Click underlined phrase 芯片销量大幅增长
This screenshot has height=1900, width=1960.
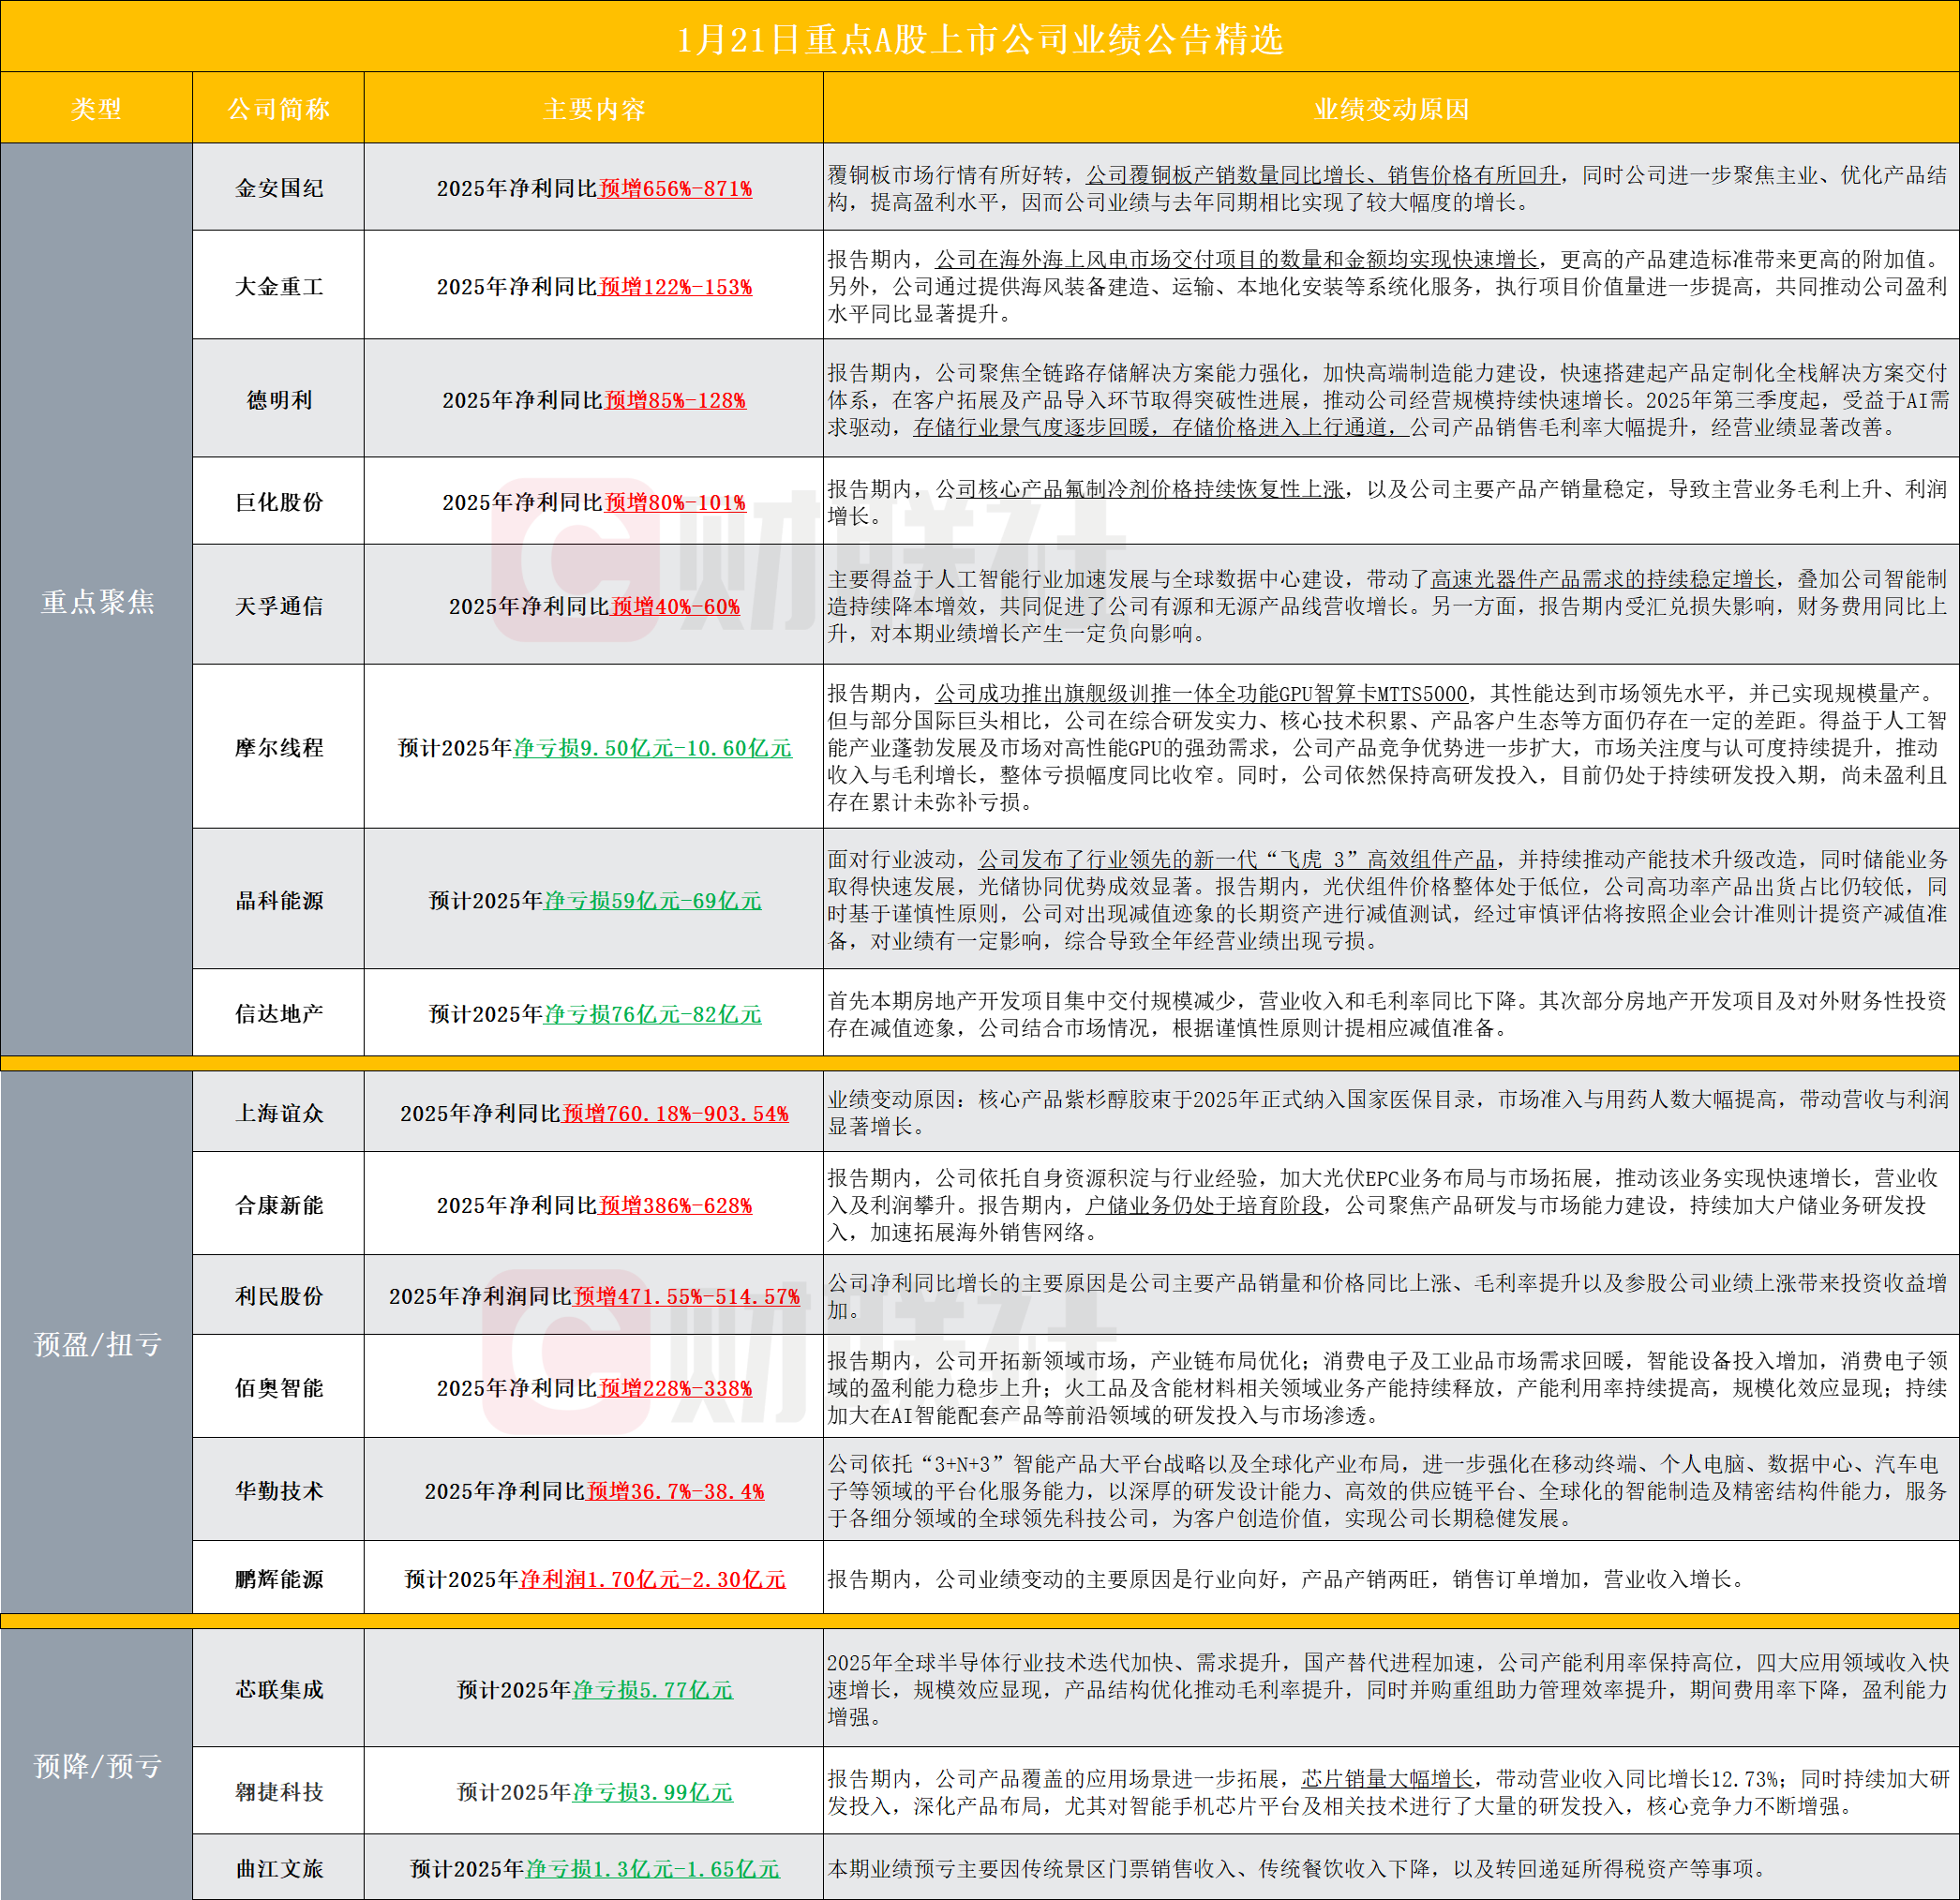point(1387,1778)
